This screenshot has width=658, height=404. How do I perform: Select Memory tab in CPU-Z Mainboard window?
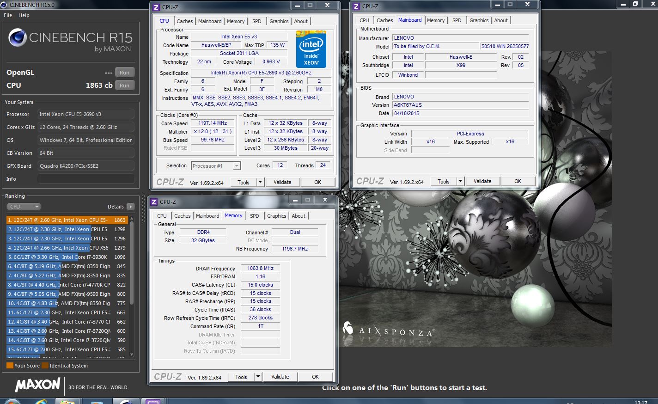pyautogui.click(x=436, y=20)
